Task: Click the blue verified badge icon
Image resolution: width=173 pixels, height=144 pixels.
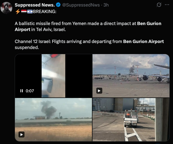Action: (x=58, y=5)
